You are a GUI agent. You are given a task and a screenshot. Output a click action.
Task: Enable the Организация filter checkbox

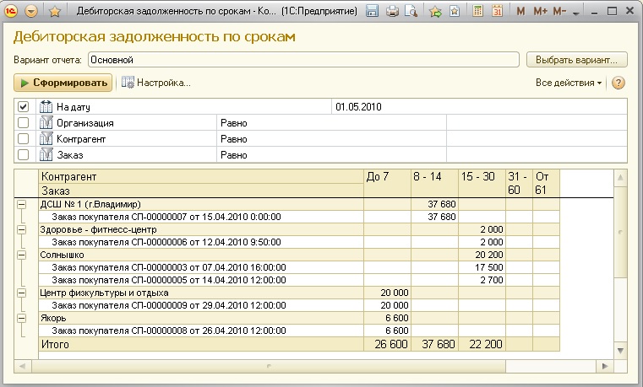point(24,123)
